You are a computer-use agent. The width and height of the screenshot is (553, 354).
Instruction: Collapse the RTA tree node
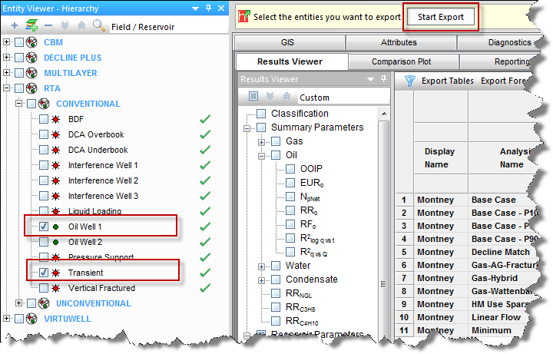(7, 88)
